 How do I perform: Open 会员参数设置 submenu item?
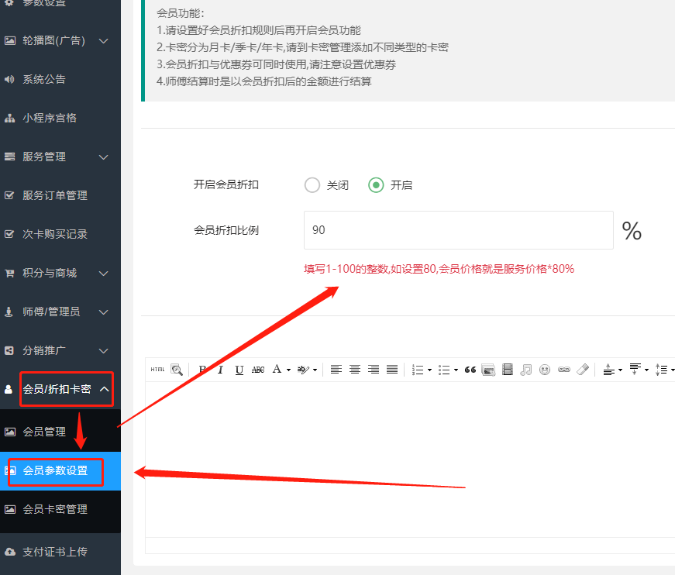pos(60,471)
